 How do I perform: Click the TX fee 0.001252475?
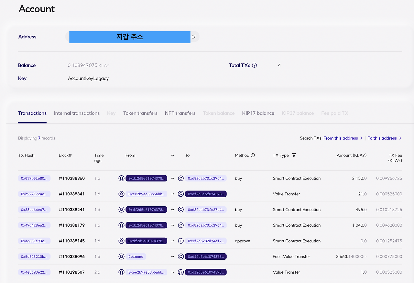point(389,241)
